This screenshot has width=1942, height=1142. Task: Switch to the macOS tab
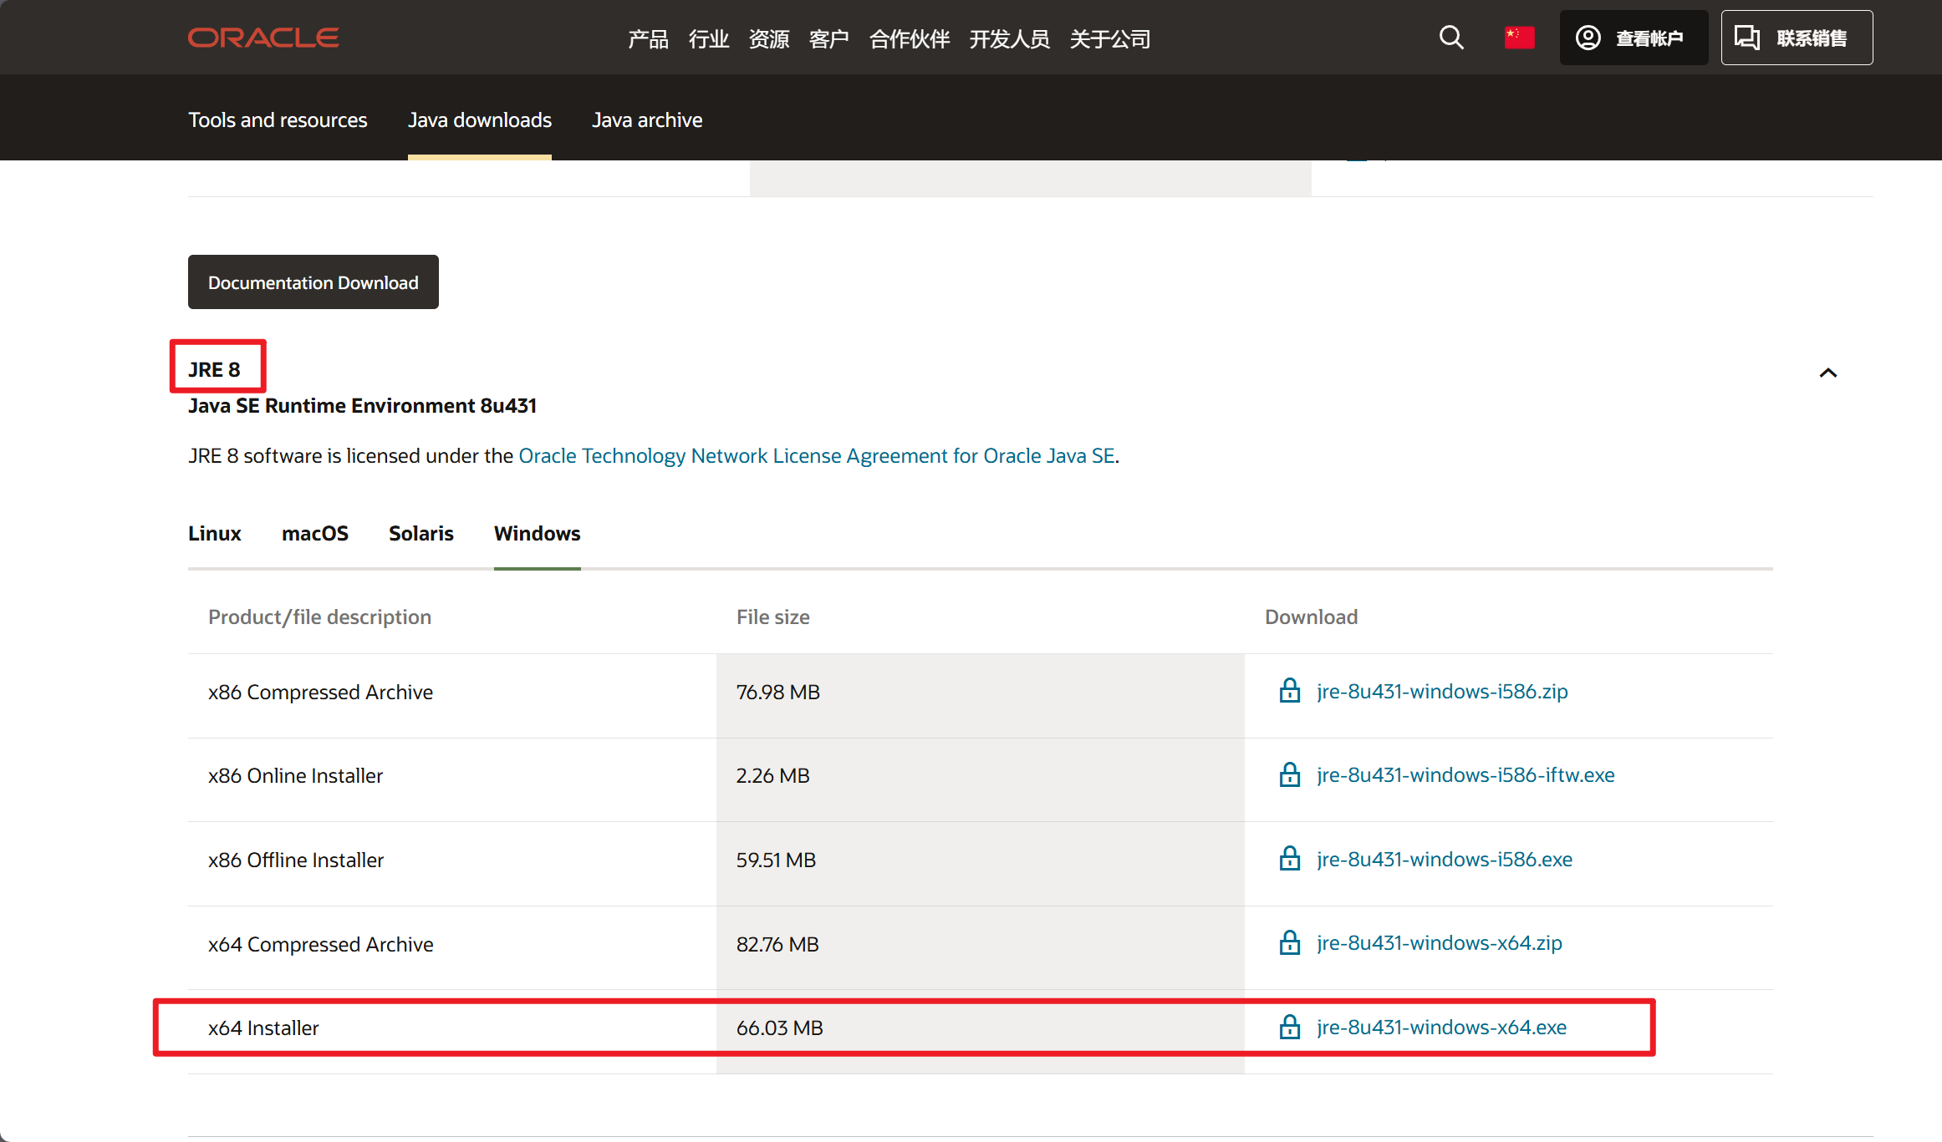pos(314,533)
